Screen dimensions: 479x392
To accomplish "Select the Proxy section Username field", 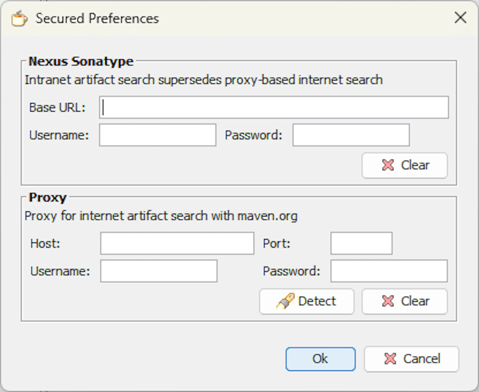I will coord(159,271).
